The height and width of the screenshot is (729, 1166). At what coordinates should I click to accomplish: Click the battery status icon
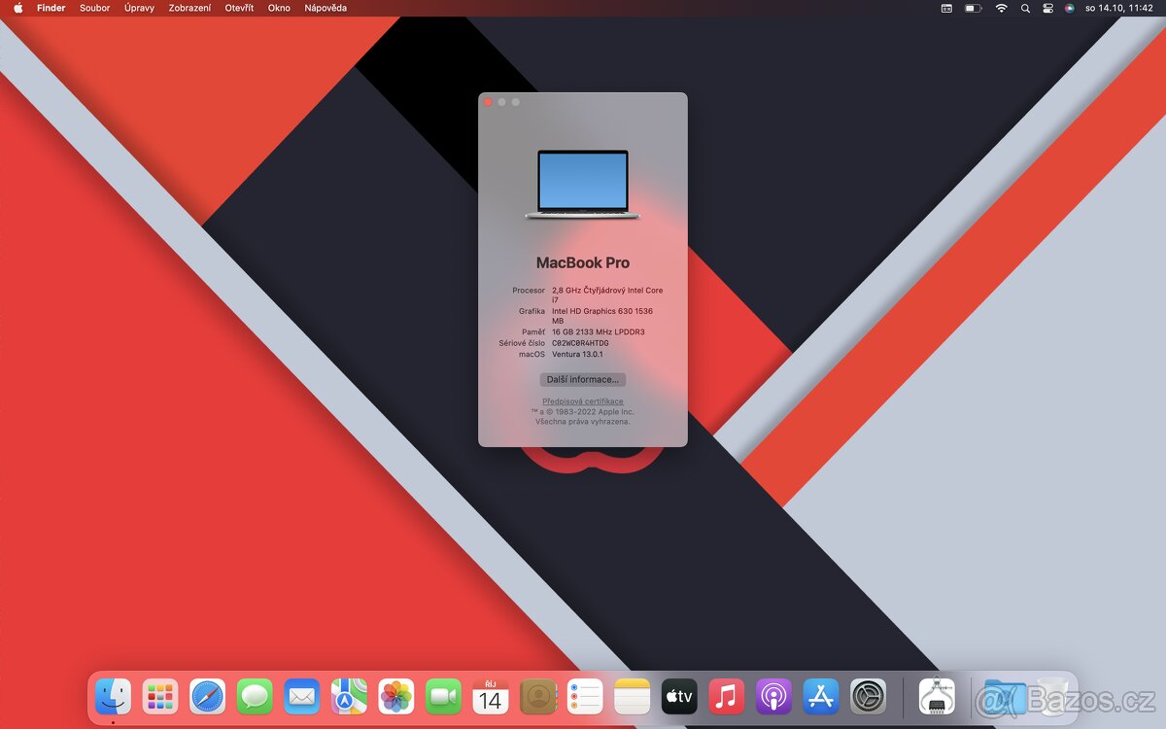click(x=973, y=8)
